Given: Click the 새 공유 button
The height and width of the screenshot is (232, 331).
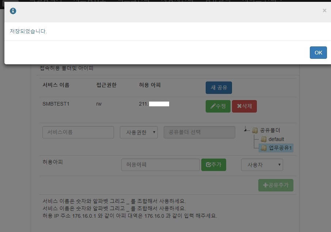Looking at the screenshot, I should 218,88.
